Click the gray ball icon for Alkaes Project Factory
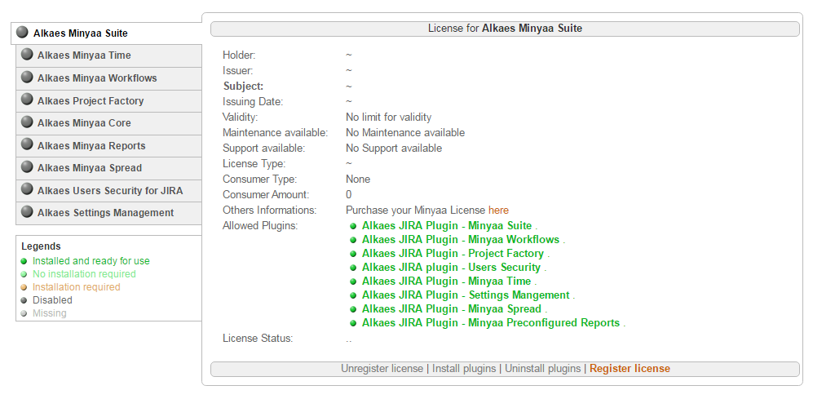The height and width of the screenshot is (399, 813). (27, 100)
